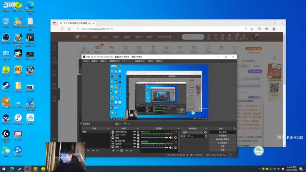Click the Exit button in OBS controls
The width and height of the screenshot is (306, 172).
coord(223,150)
